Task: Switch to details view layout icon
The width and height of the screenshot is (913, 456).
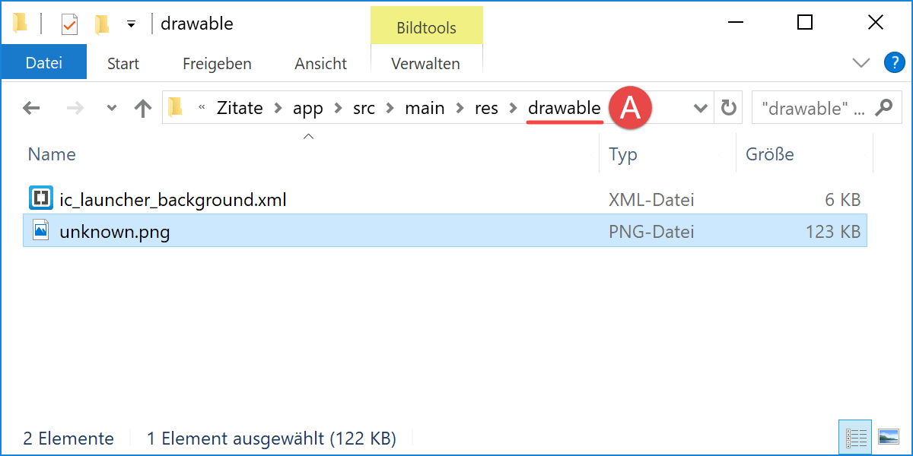Action: pos(857,438)
